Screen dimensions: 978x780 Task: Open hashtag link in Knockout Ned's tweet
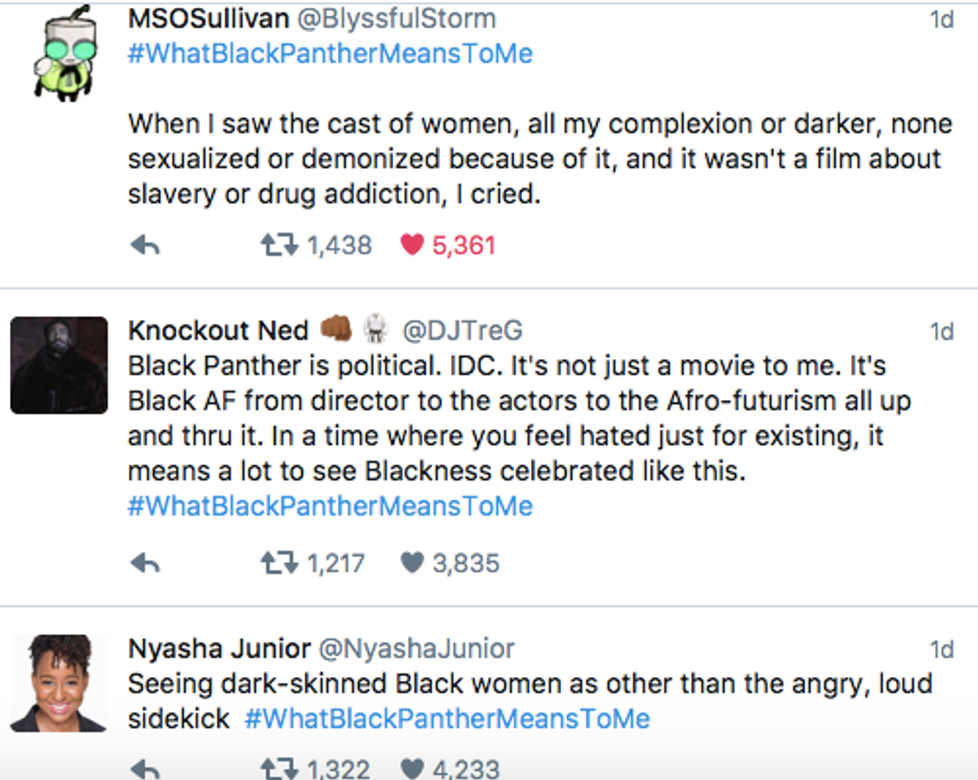coord(329,506)
